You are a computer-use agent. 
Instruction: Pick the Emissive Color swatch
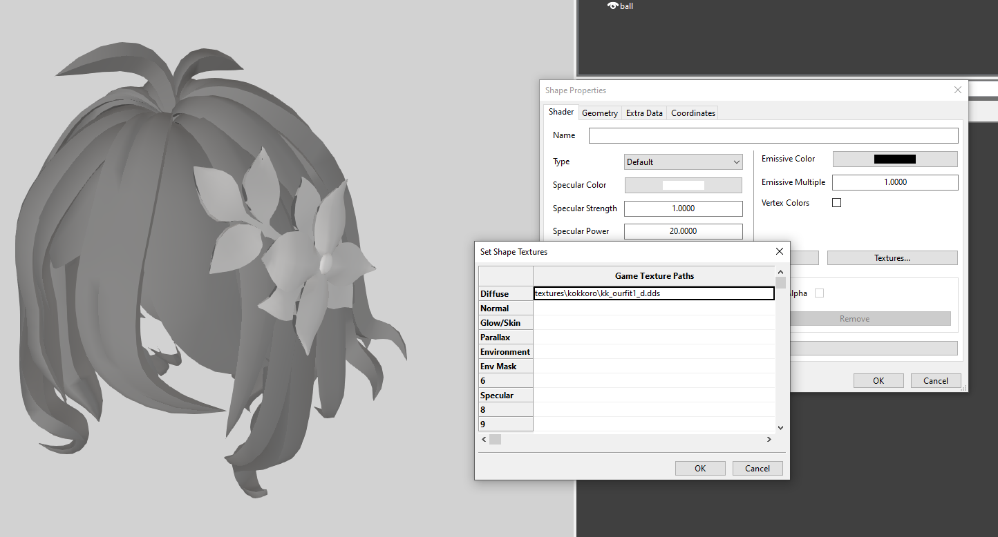coord(895,159)
